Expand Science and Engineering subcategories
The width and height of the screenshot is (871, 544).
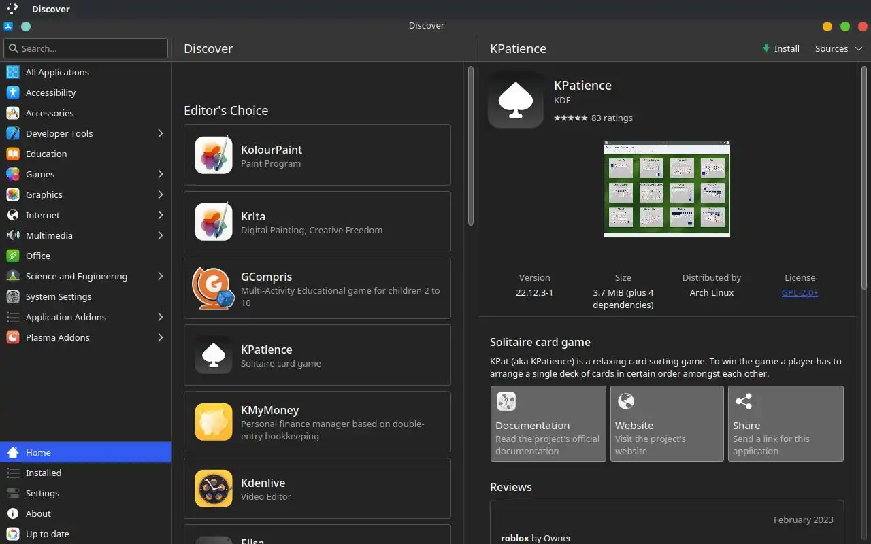(161, 276)
